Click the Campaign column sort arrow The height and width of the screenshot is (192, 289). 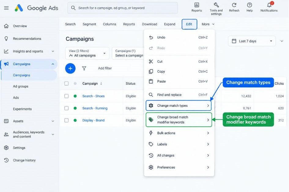(x=101, y=83)
